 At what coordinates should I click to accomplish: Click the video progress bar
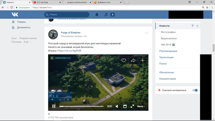click(x=81, y=106)
